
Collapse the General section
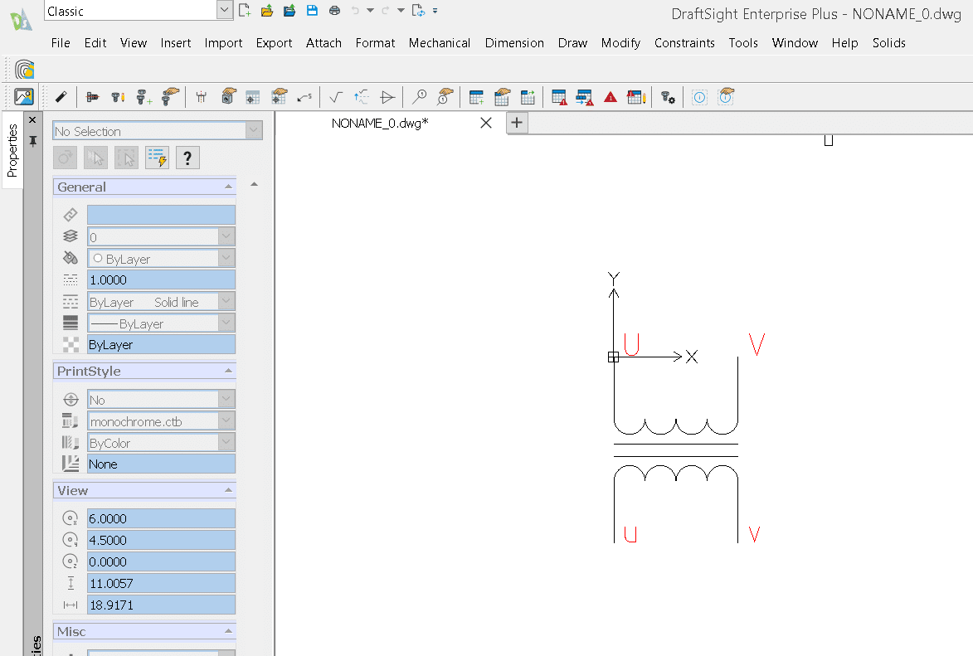[x=228, y=187]
